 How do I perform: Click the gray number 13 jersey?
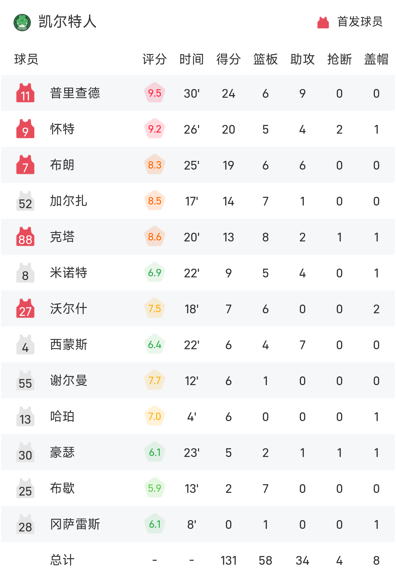pos(25,417)
